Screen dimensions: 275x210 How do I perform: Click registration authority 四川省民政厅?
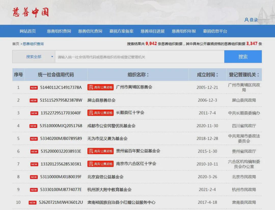tap(244, 126)
